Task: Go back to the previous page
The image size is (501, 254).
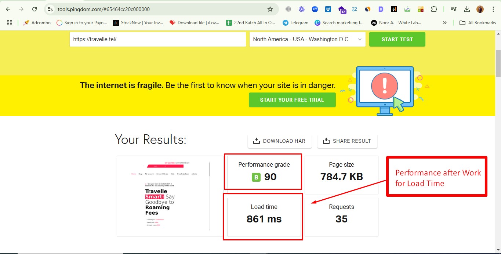Action: click(x=8, y=9)
